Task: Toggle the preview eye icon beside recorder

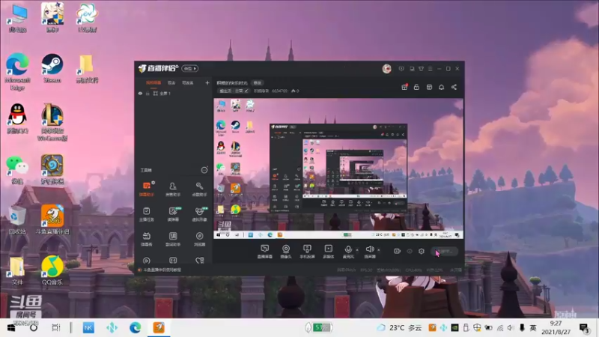Action: tap(410, 251)
